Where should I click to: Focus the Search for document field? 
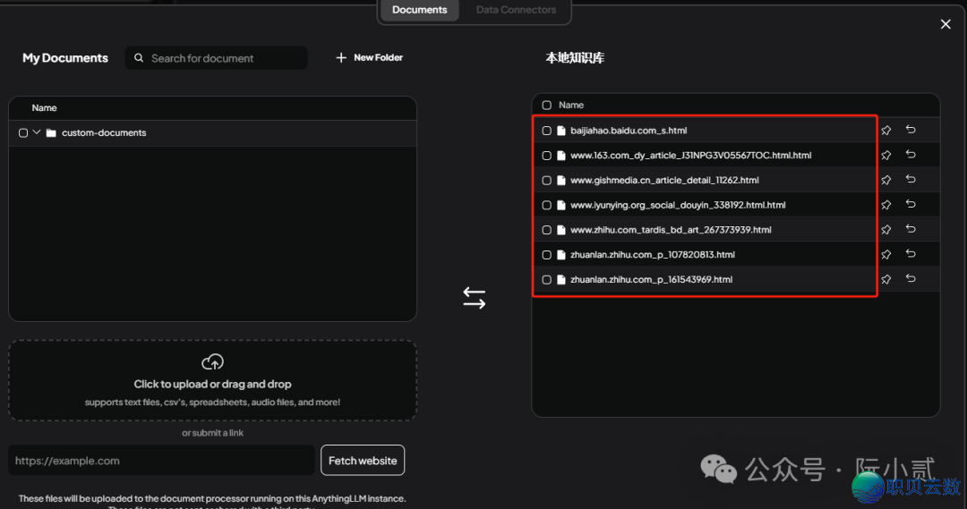pyautogui.click(x=224, y=58)
